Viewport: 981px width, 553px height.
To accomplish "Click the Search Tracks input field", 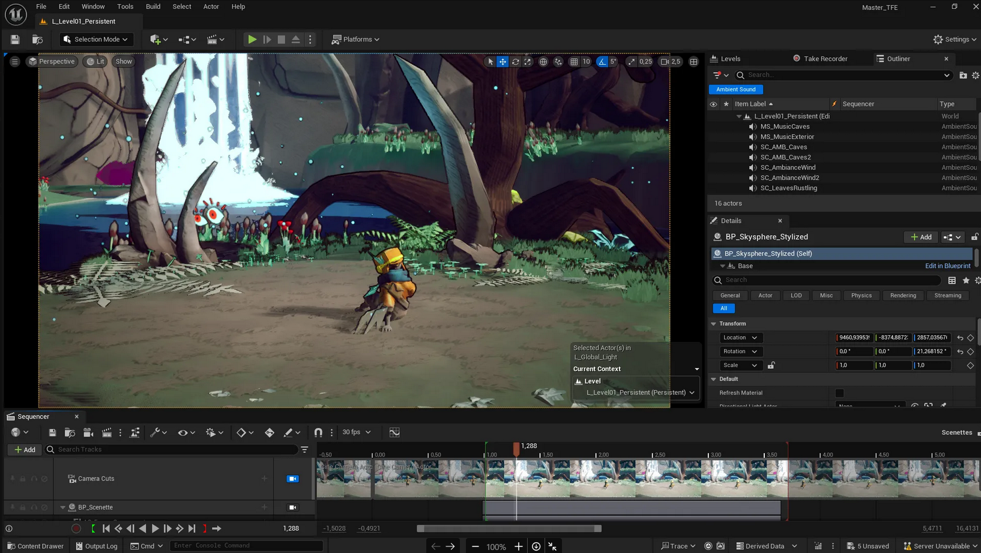I will pos(174,449).
